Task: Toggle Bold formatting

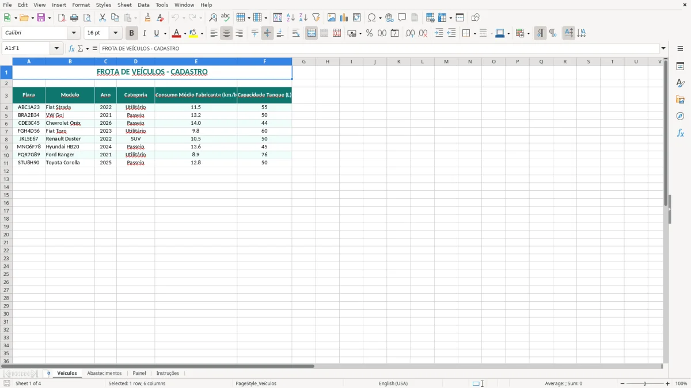Action: (x=132, y=33)
